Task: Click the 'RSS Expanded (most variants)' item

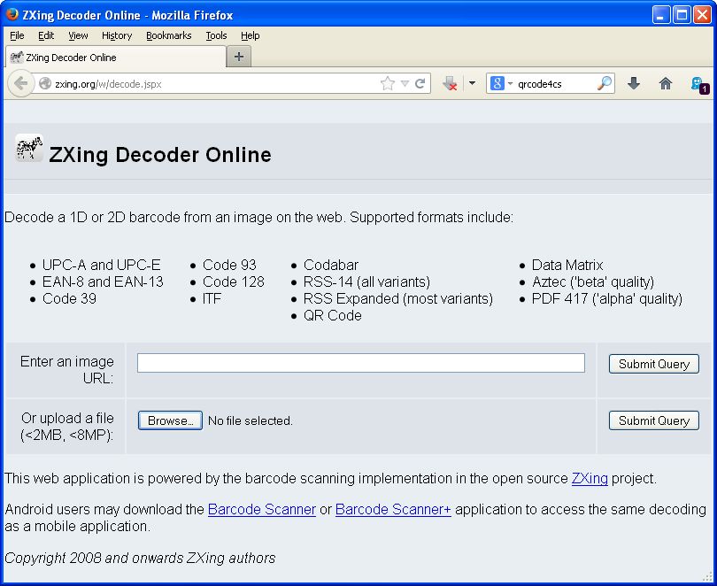Action: pos(398,298)
